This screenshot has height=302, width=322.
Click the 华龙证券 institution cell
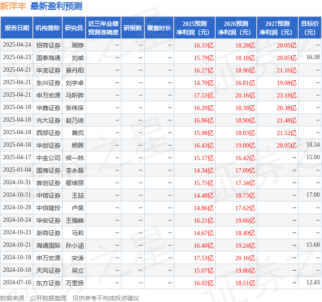pyautogui.click(x=48, y=70)
